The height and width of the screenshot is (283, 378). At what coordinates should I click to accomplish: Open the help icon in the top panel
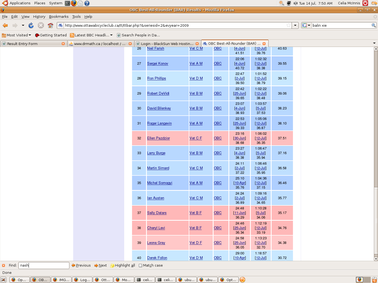click(87, 3)
